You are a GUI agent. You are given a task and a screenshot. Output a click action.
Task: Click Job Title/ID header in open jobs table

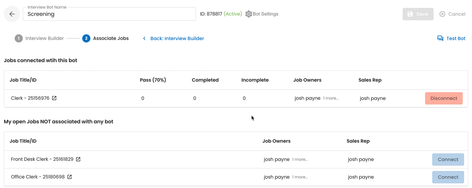coord(23,141)
